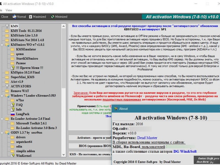
Task: Click the tree scrollbar down arrow
Action: tap(64, 155)
